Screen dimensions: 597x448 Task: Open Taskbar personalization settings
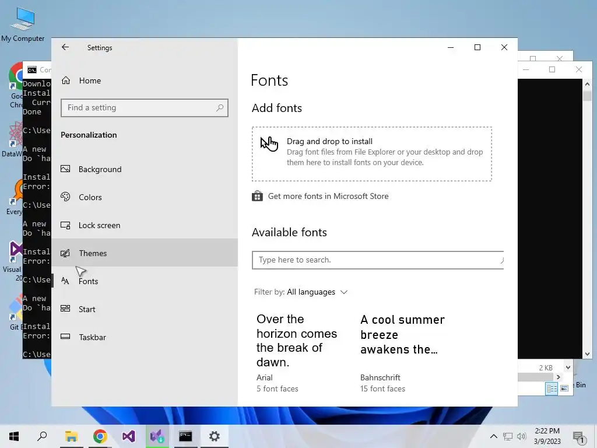click(145, 337)
